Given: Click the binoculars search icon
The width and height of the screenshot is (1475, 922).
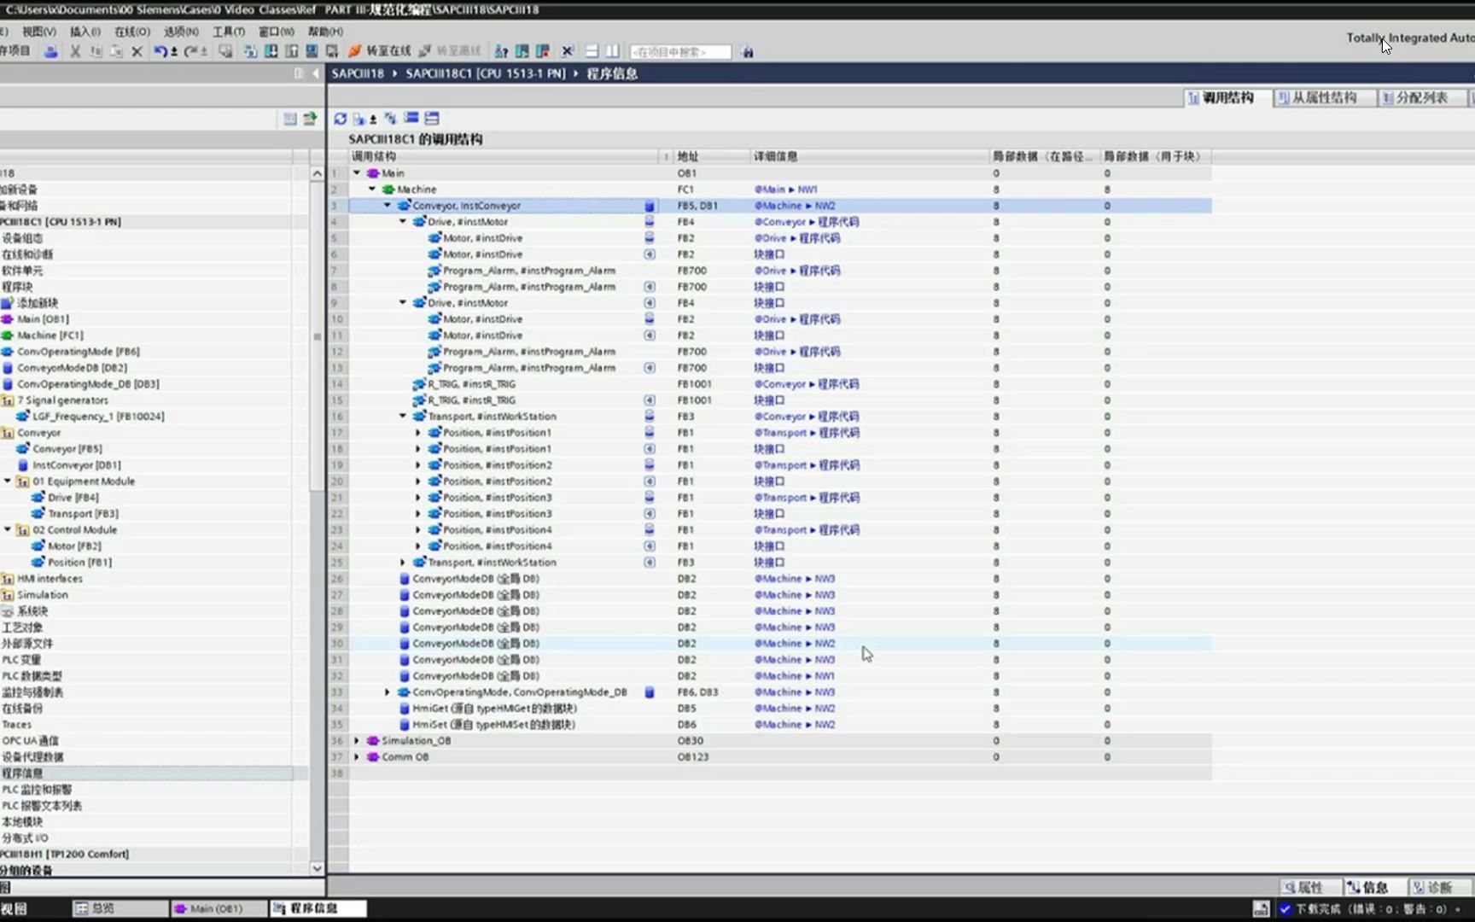Looking at the screenshot, I should point(748,52).
